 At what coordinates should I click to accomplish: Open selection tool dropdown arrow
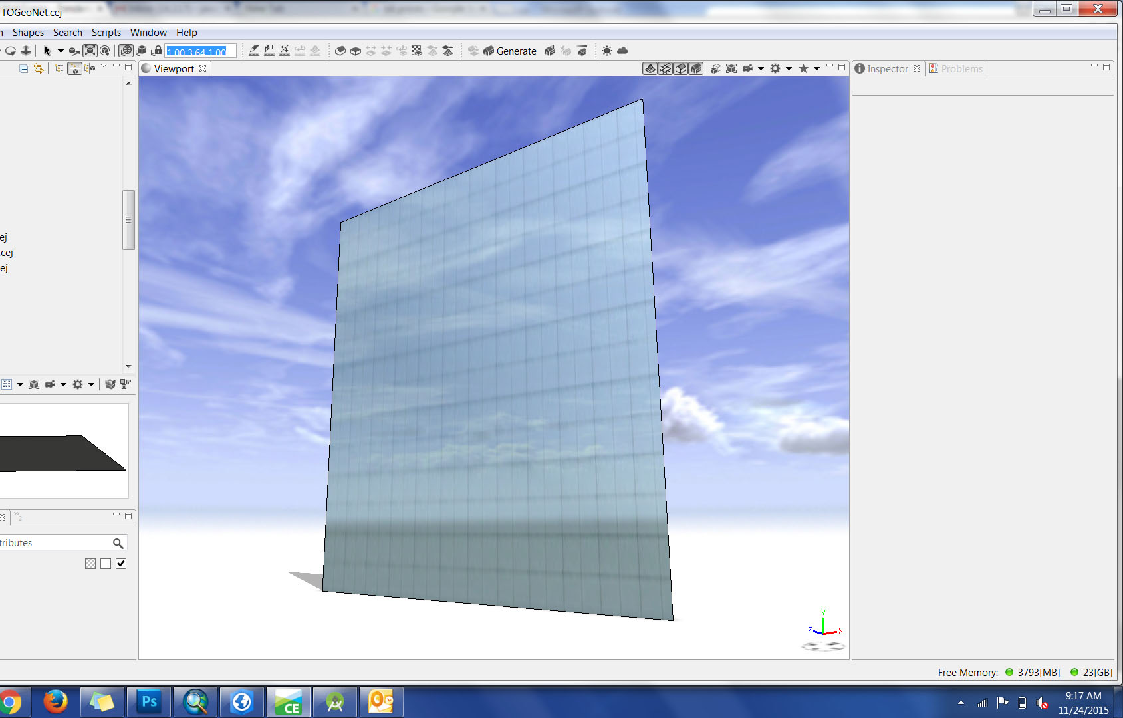pyautogui.click(x=61, y=51)
